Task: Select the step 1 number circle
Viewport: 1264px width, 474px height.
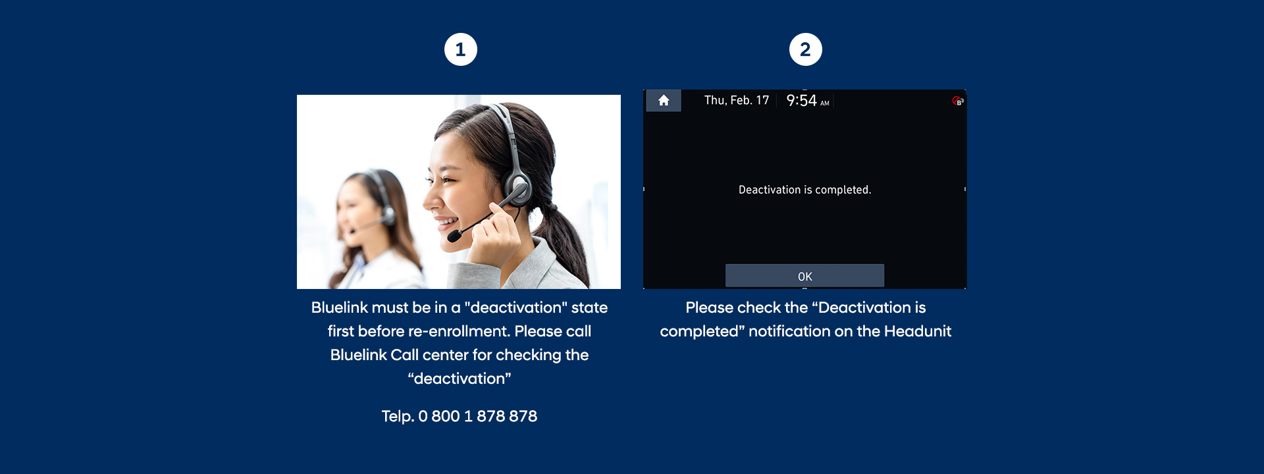Action: 460,49
